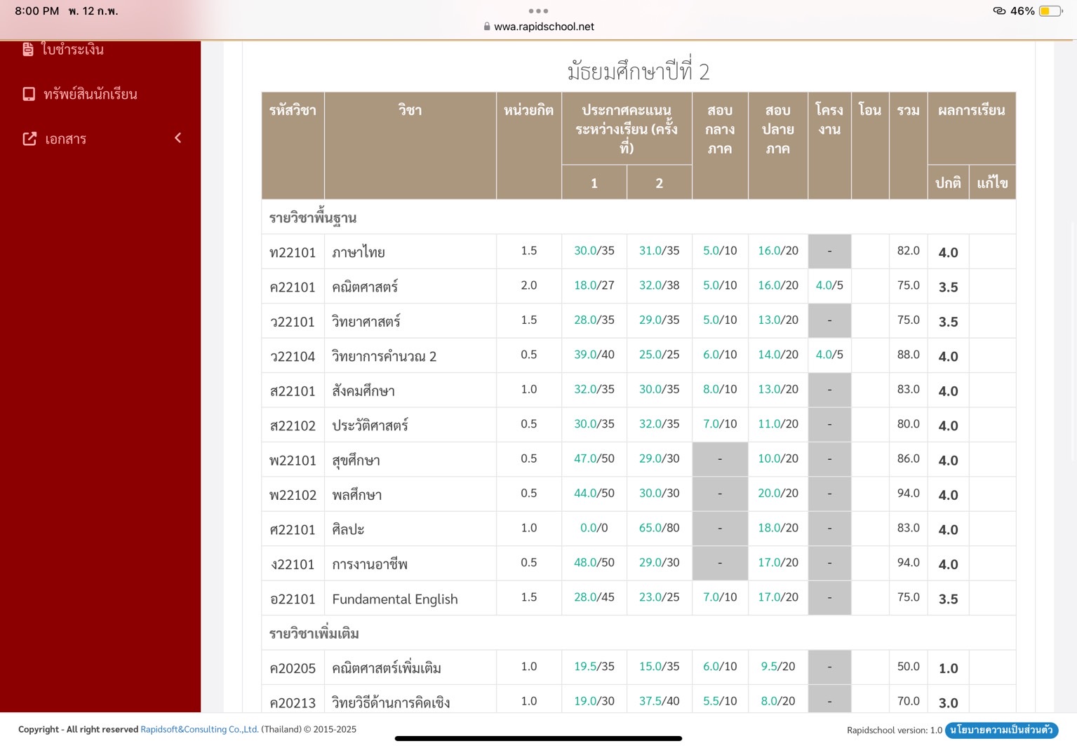Click คณิตศาสตร์ project score 4.0/5

pos(829,285)
